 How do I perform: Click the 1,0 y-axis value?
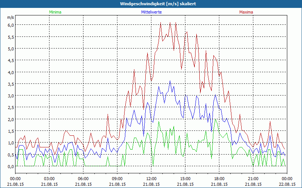tap(11, 143)
